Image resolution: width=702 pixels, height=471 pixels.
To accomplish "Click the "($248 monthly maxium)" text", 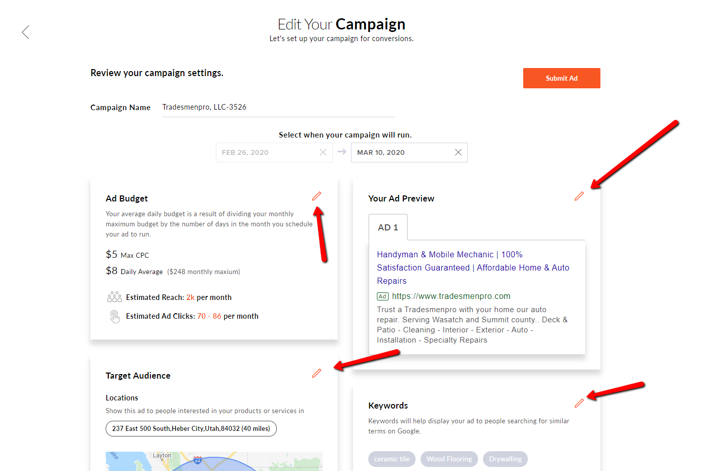I will pos(204,272).
